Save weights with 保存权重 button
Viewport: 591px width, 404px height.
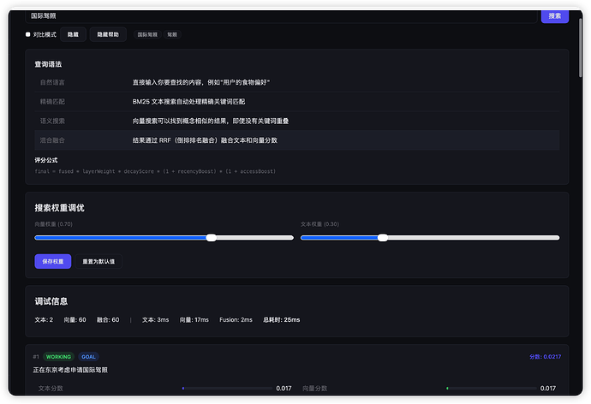point(53,261)
